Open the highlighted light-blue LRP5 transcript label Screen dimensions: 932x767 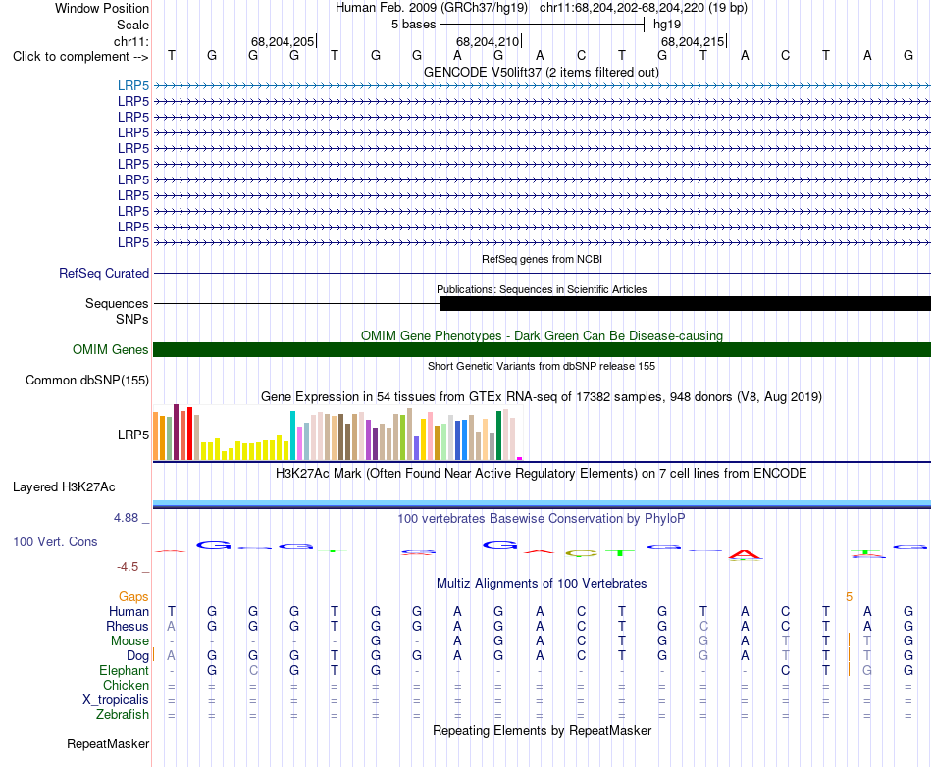[x=133, y=85]
